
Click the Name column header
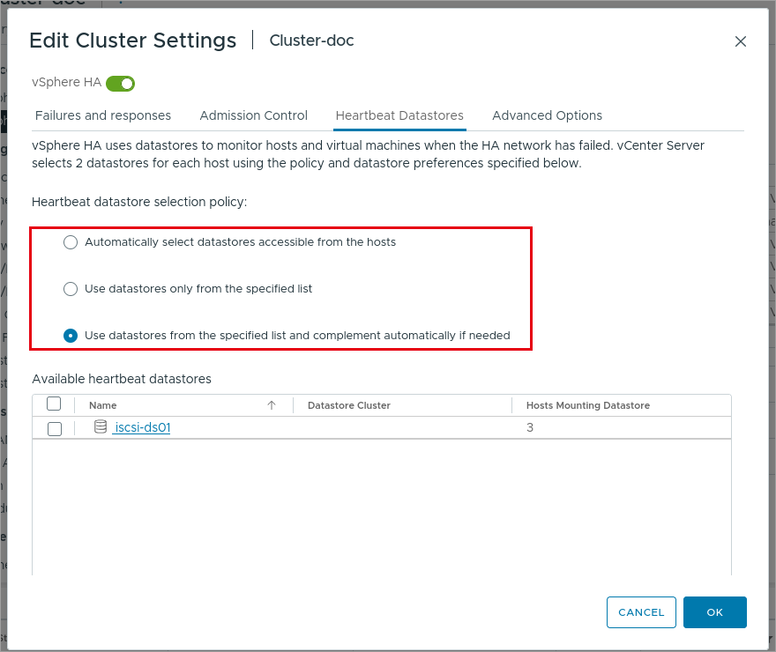tap(103, 405)
